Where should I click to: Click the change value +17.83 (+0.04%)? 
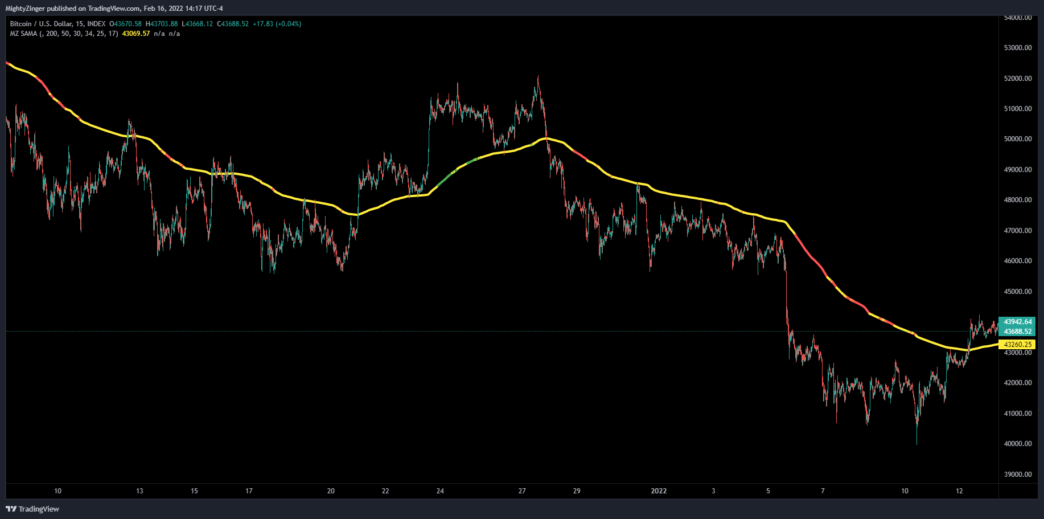[277, 24]
